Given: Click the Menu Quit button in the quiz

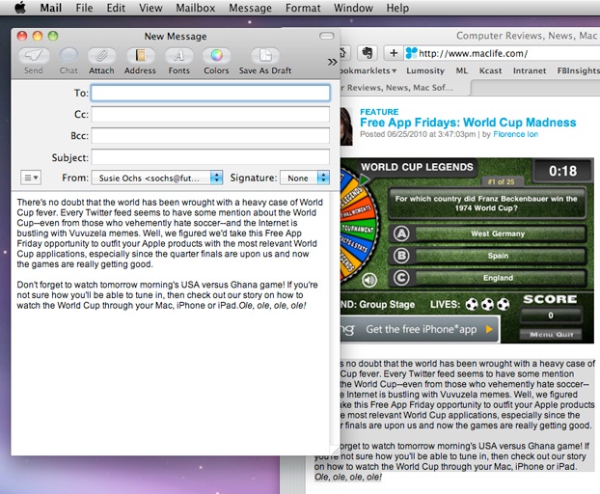Looking at the screenshot, I should tap(551, 335).
